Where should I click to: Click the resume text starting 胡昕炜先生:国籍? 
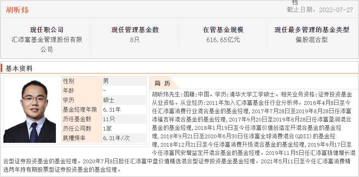click(x=252, y=94)
